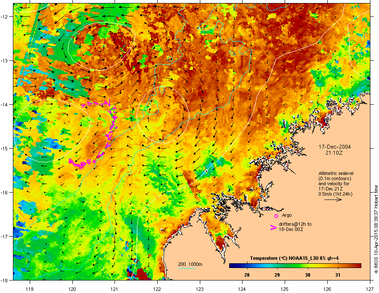Screen dimensions: 379x293
Task: Click the colorbar value 29
Action: (277, 275)
